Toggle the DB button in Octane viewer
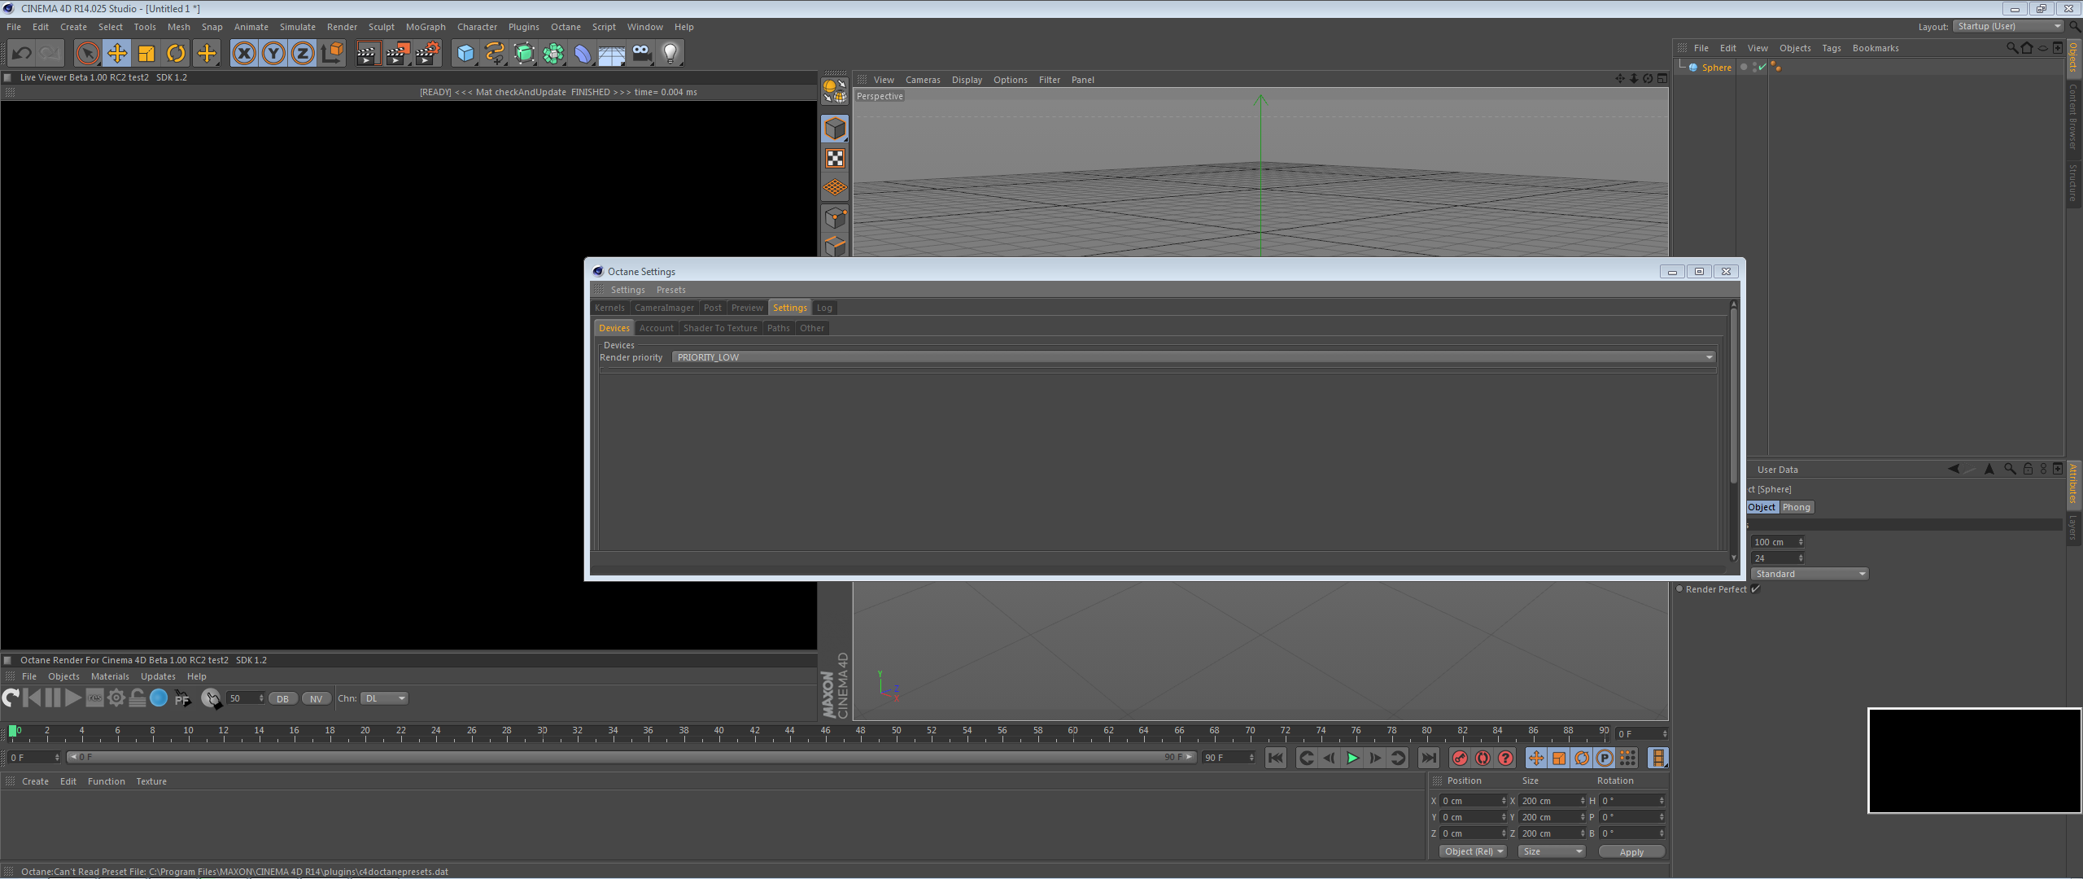The width and height of the screenshot is (2083, 879). 282,699
